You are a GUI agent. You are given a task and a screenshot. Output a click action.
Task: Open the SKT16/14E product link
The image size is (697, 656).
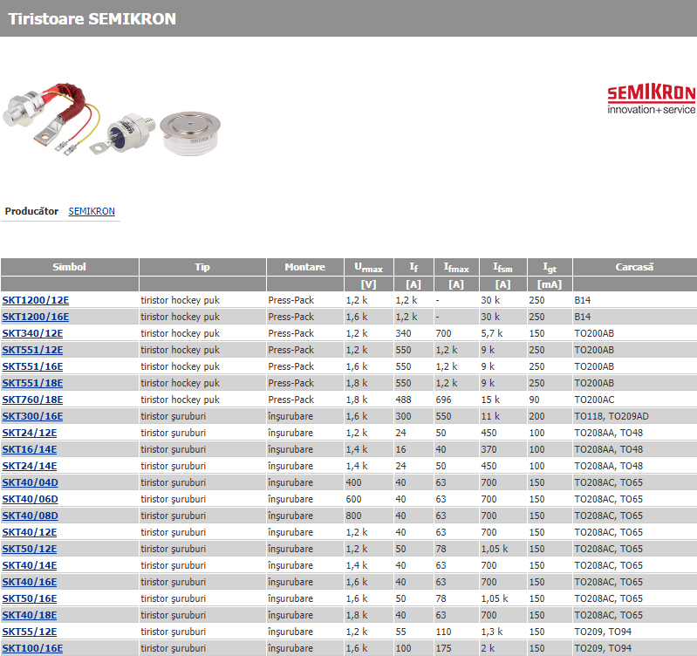30,449
